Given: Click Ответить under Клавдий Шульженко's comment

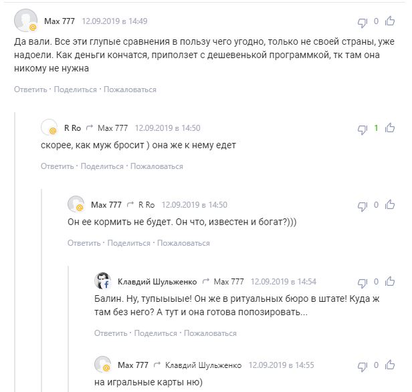Looking at the screenshot, I should 110,333.
